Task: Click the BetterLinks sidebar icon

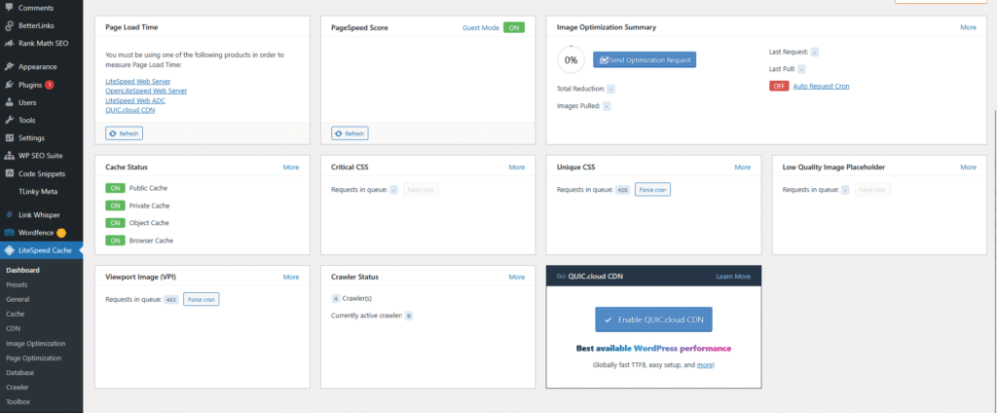Action: click(x=9, y=26)
